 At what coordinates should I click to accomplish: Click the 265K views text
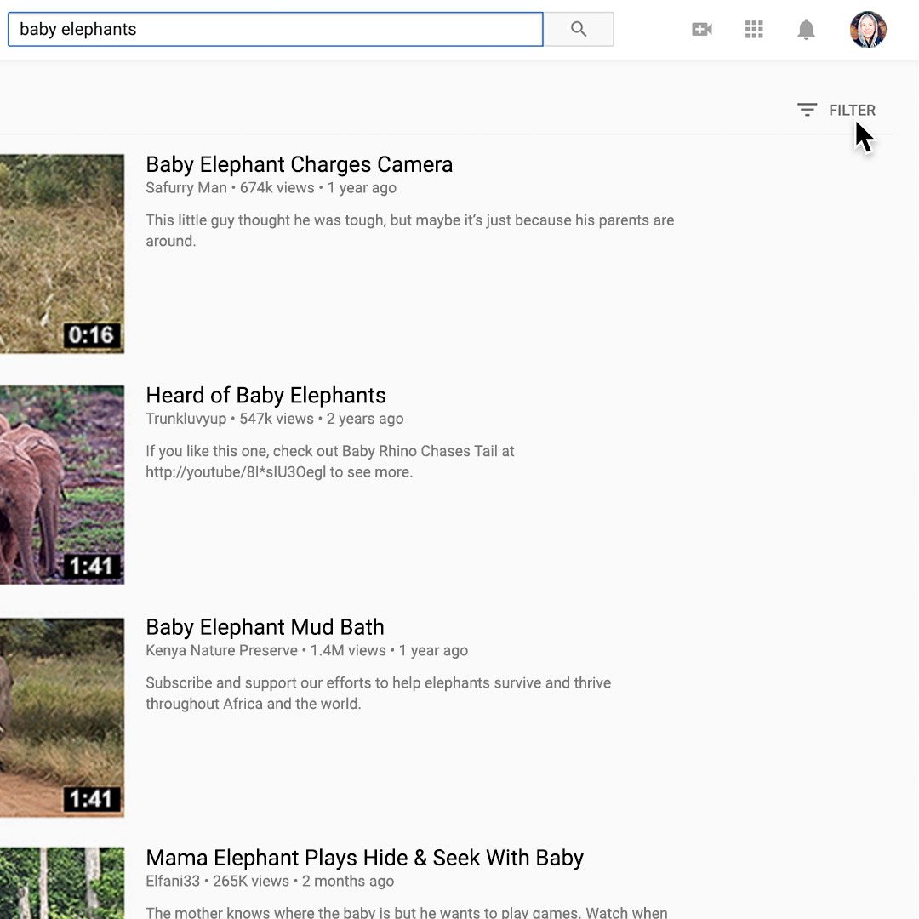point(251,882)
